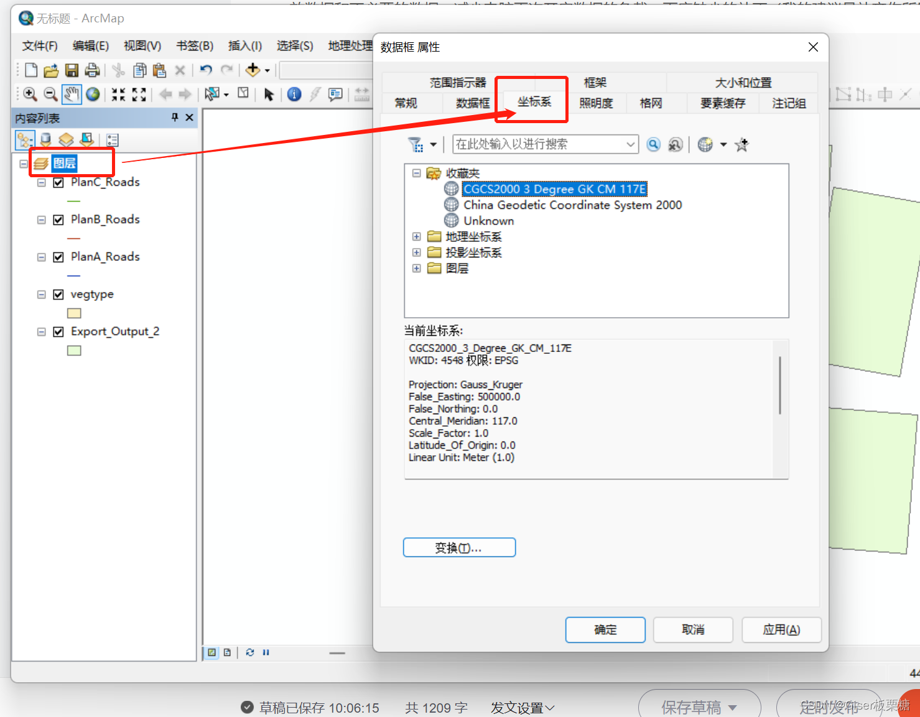920x717 pixels.
Task: Click the New document icon
Action: click(x=31, y=70)
